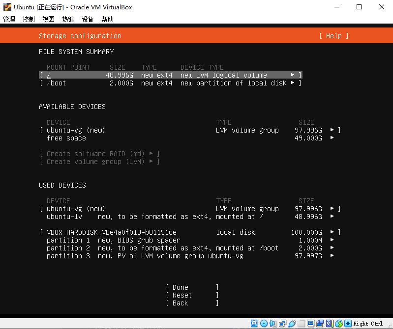Select partition 2 mounted at /boot row
This screenshot has height=329, width=393.
click(x=190, y=248)
